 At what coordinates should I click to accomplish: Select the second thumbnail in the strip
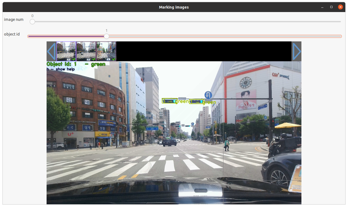pyautogui.click(x=86, y=51)
